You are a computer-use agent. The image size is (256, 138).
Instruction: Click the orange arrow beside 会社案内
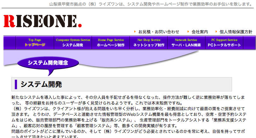188,32
